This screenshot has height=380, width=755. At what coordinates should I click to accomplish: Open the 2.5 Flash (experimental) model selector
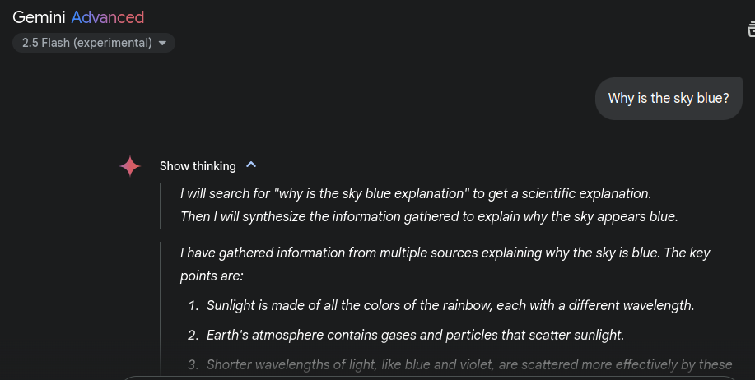click(93, 43)
